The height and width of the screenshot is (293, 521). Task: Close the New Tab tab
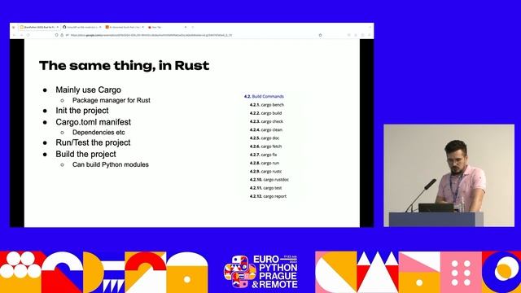[x=186, y=27]
